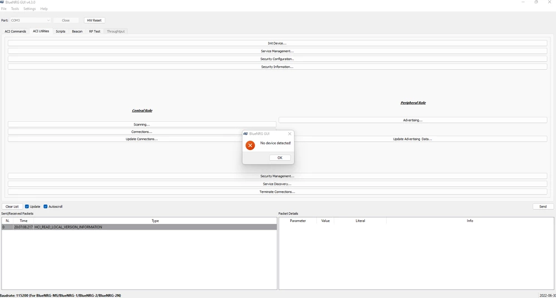Click the Value column header
This screenshot has height=298, width=556.
325,221
